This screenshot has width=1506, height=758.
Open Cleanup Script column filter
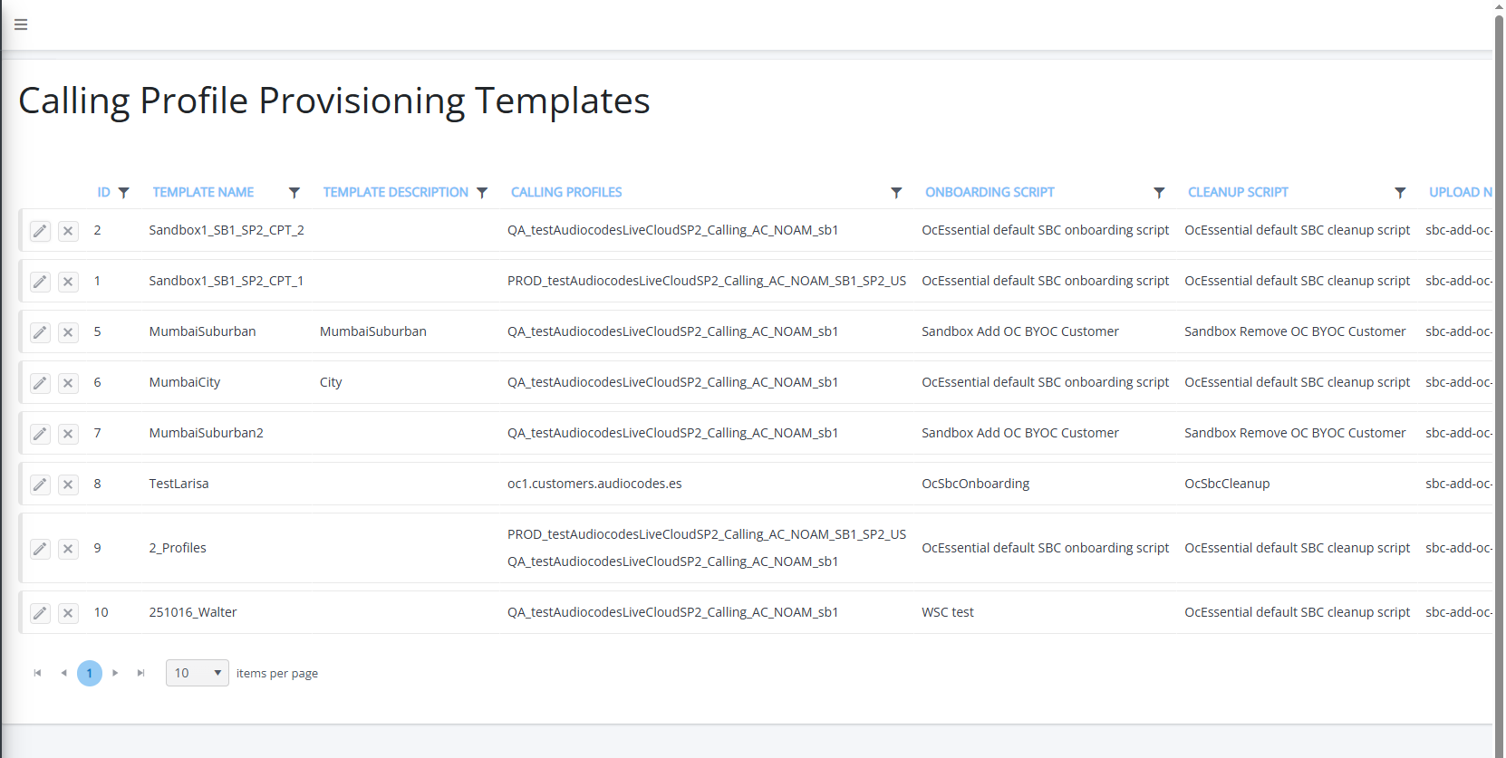coord(1400,193)
